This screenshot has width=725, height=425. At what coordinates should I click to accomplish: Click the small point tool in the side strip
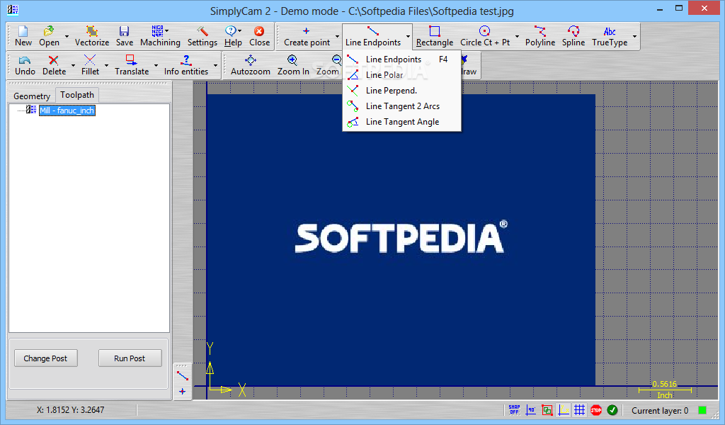[182, 391]
